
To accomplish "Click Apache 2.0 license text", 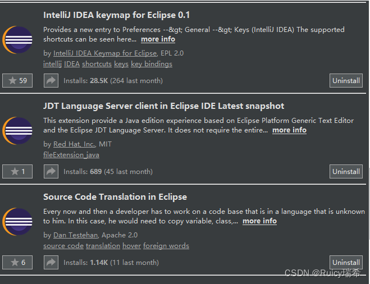I will coord(120,235).
